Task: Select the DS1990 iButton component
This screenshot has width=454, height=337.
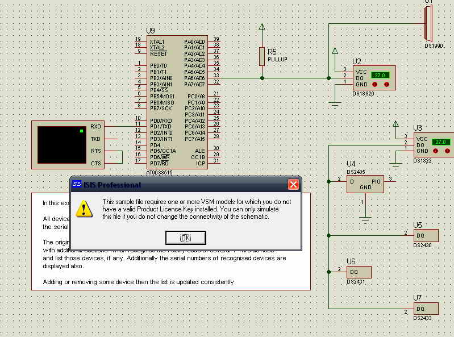Action: click(x=429, y=23)
